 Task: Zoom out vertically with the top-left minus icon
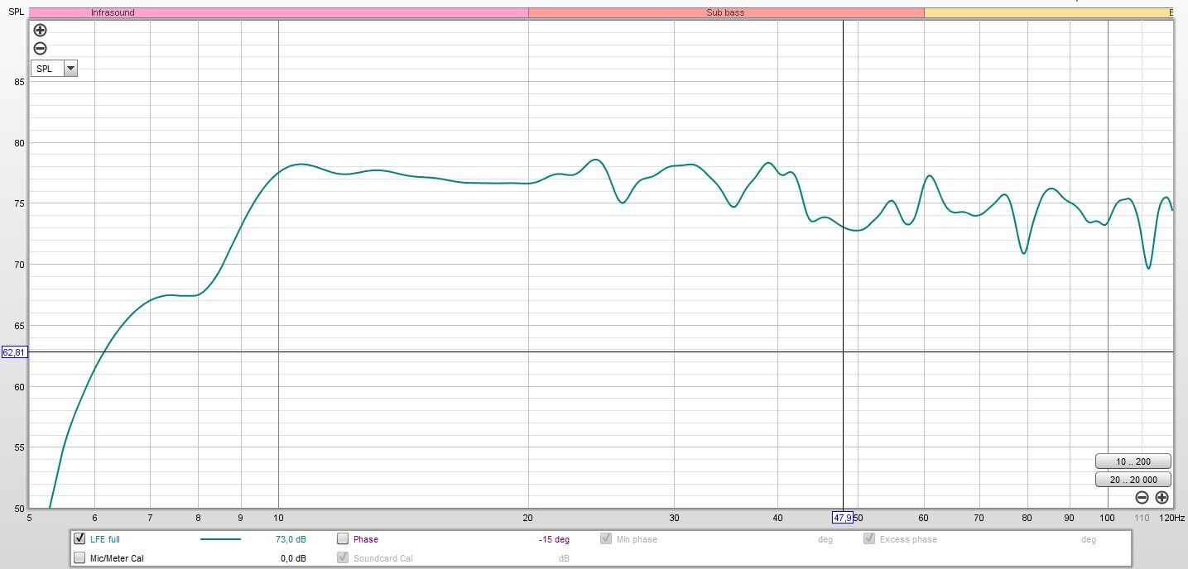(40, 48)
